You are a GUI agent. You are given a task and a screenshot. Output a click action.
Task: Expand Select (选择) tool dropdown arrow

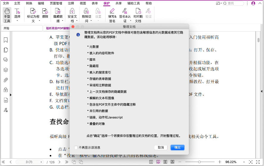(x=17, y=21)
